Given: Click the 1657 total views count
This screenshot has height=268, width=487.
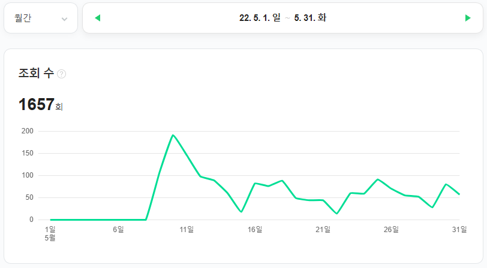Looking at the screenshot, I should point(37,105).
